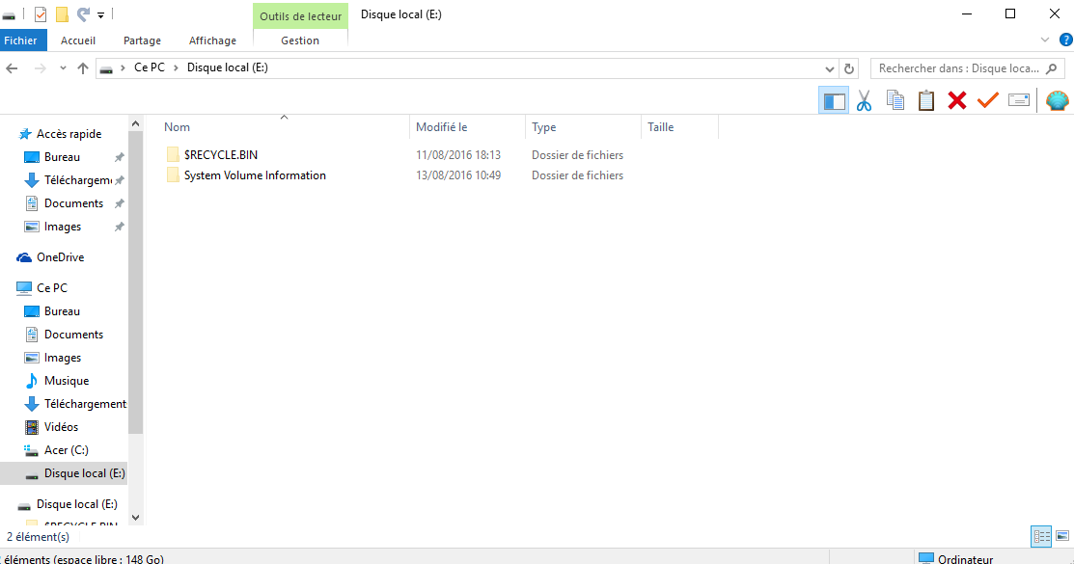The height and width of the screenshot is (564, 1074).
Task: Switch to the Affichage tab
Action: pos(212,40)
